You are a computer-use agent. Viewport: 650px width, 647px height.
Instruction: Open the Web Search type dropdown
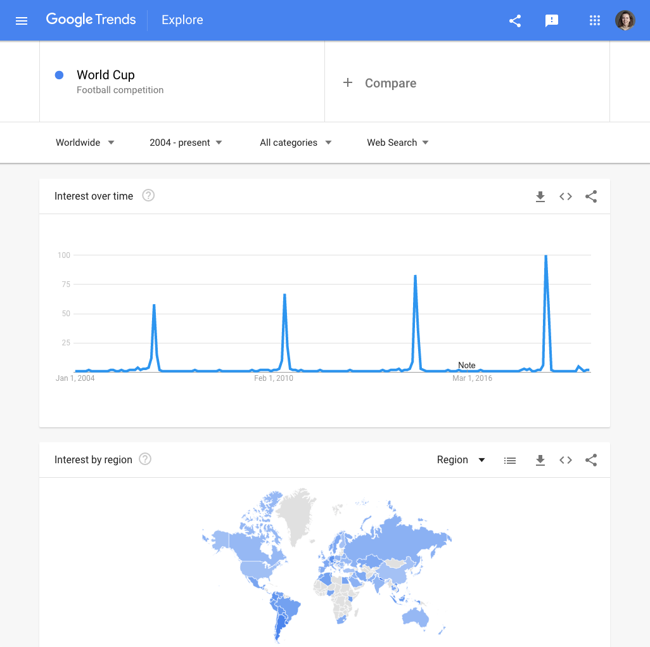398,143
